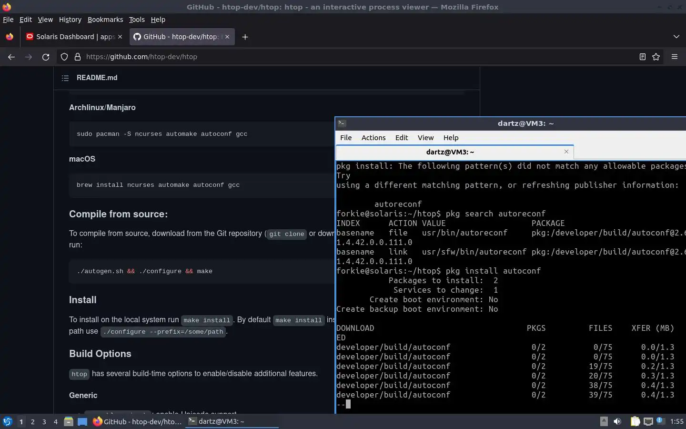Open the clipboard manager tray icon
Viewport: 686px width, 429px height.
[635, 421]
